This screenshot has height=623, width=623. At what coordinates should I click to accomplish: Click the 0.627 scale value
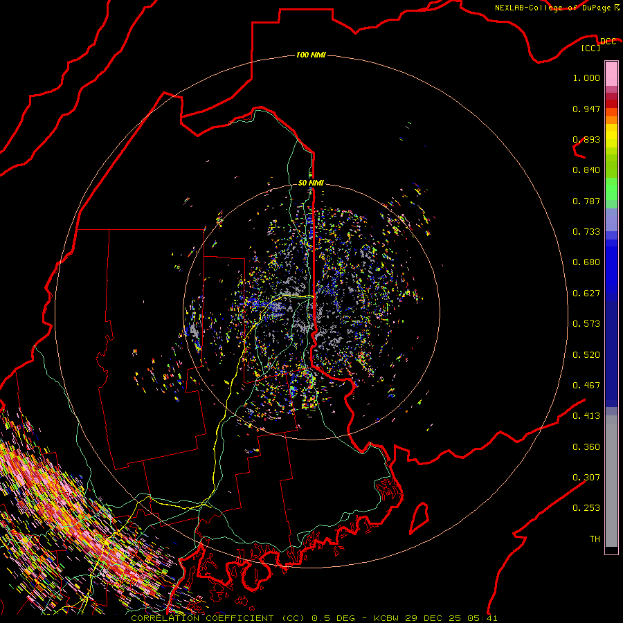coord(586,294)
